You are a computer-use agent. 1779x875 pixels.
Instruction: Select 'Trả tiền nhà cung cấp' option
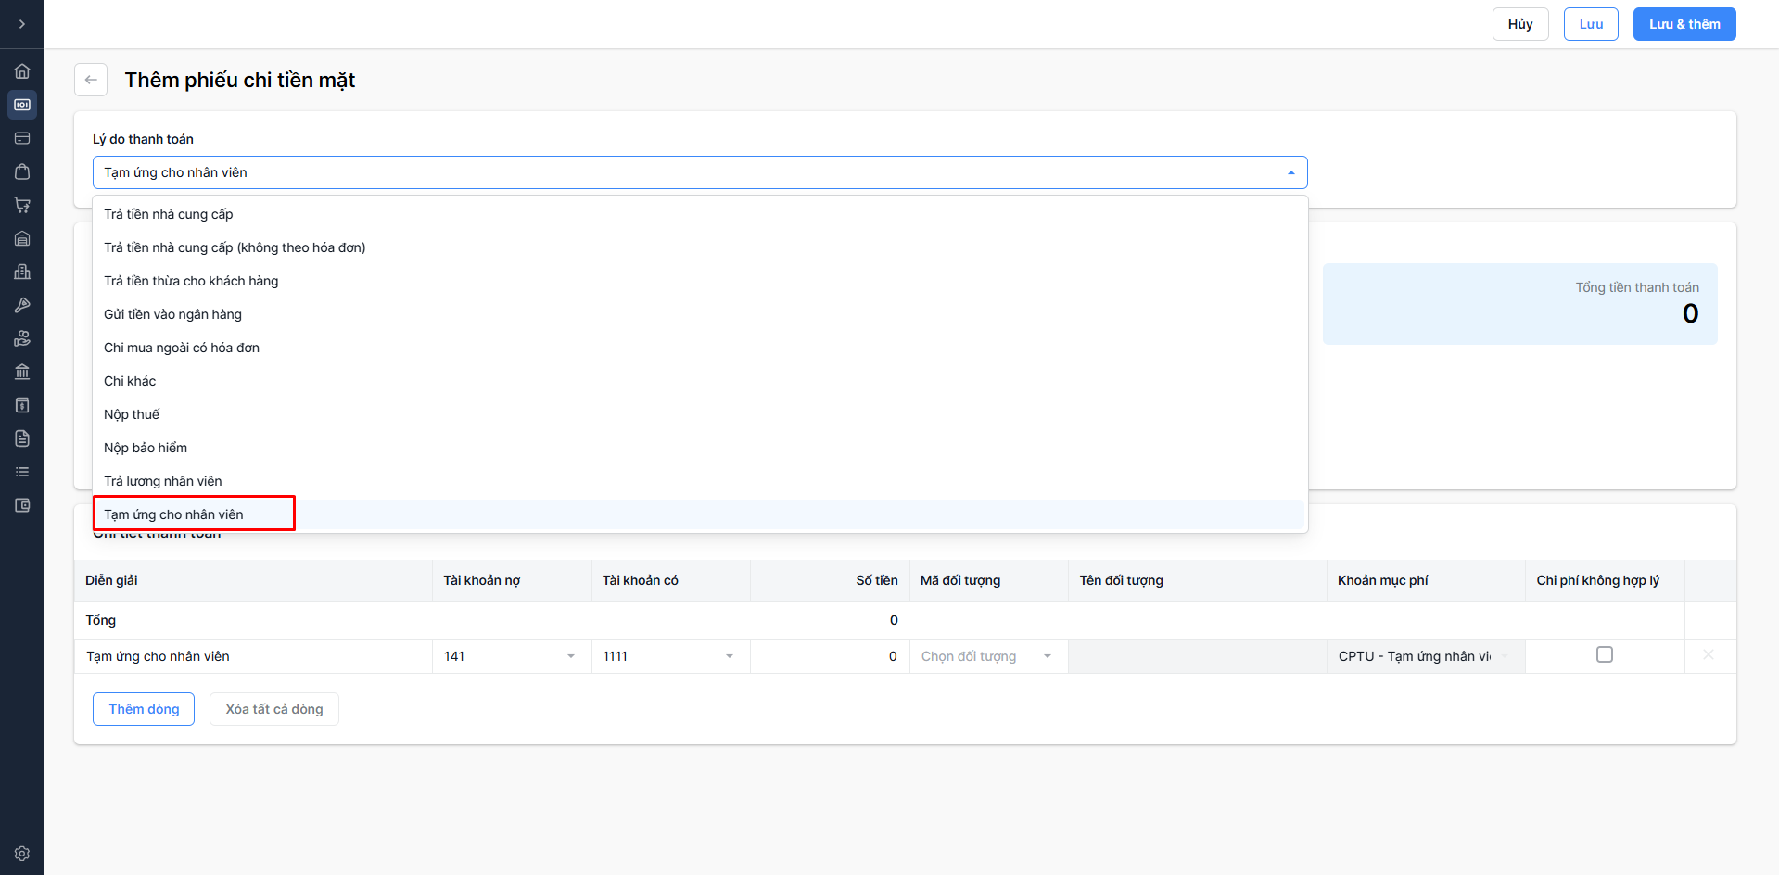click(x=169, y=214)
